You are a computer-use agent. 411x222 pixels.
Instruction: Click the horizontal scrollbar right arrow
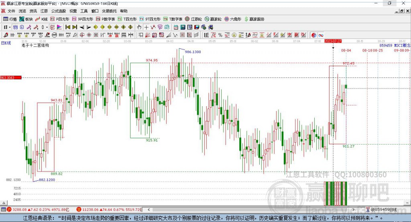pyautogui.click(x=353, y=210)
